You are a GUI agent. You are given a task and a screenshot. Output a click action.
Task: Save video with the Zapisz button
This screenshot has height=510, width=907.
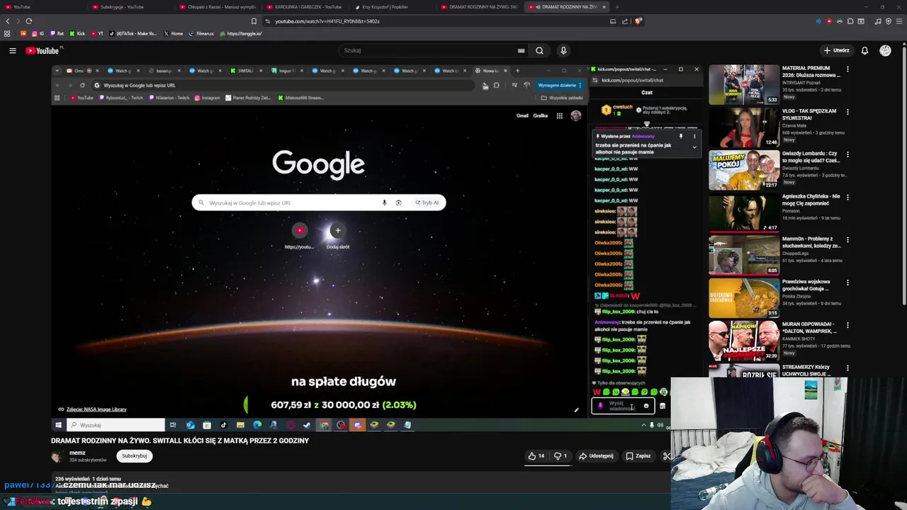638,456
